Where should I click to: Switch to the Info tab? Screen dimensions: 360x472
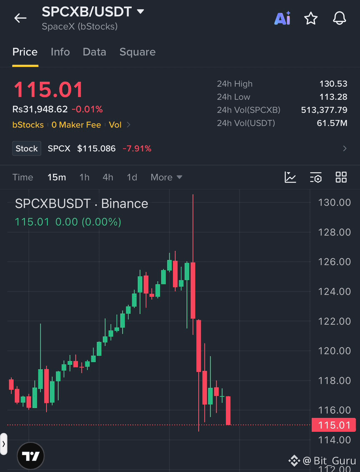click(60, 52)
